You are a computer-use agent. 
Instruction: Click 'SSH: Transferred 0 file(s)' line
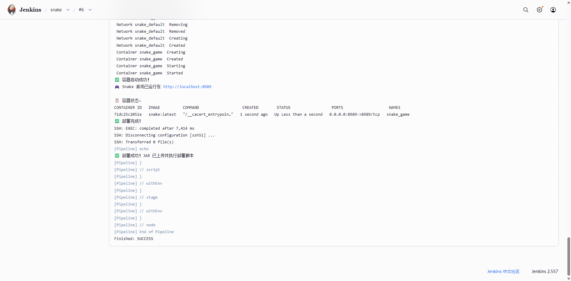point(144,142)
